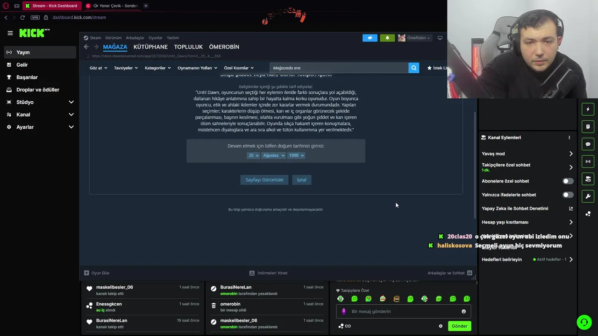Select the Stream - Kick Dashboard tab
This screenshot has height=336, width=598.
51,6
